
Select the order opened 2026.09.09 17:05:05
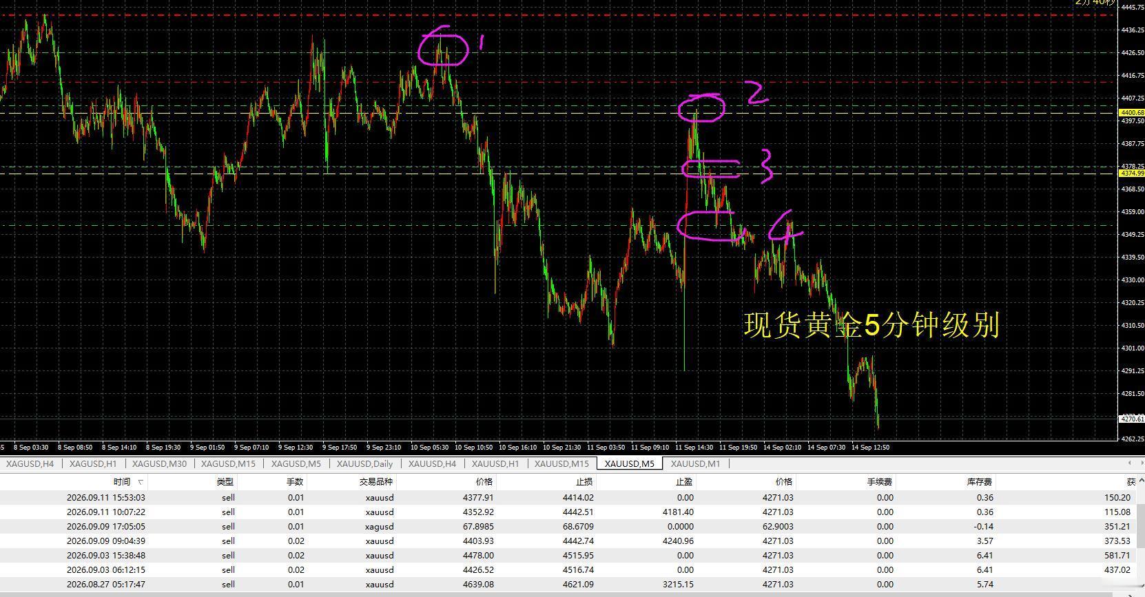pyautogui.click(x=568, y=526)
